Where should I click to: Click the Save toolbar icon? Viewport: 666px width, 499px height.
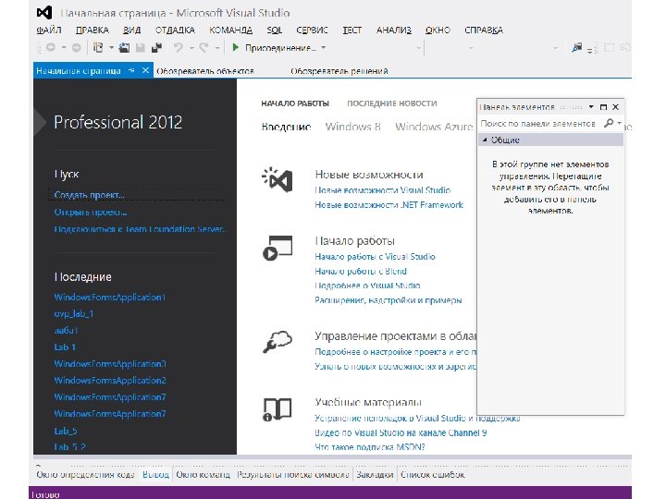click(x=141, y=47)
